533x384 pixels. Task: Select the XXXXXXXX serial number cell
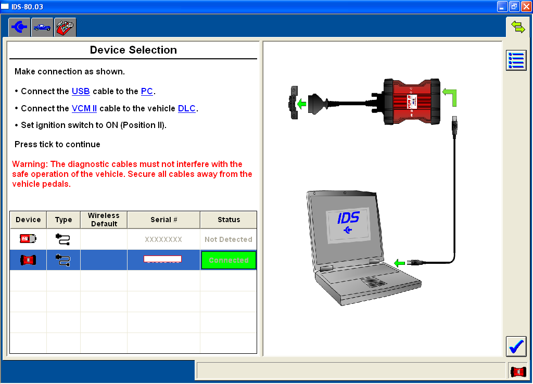click(x=163, y=239)
